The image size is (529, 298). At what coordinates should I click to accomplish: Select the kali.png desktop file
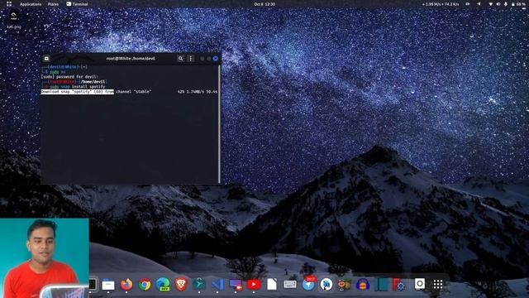(x=14, y=20)
